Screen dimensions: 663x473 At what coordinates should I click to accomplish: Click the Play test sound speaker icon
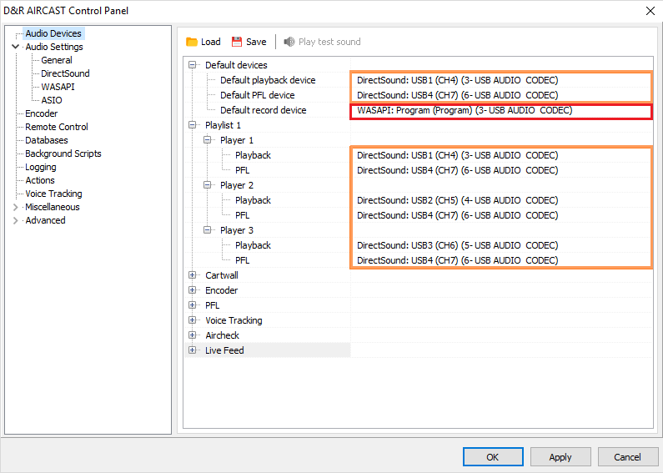[x=289, y=42]
